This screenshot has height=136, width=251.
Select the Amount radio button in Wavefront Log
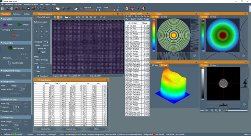pos(1,107)
